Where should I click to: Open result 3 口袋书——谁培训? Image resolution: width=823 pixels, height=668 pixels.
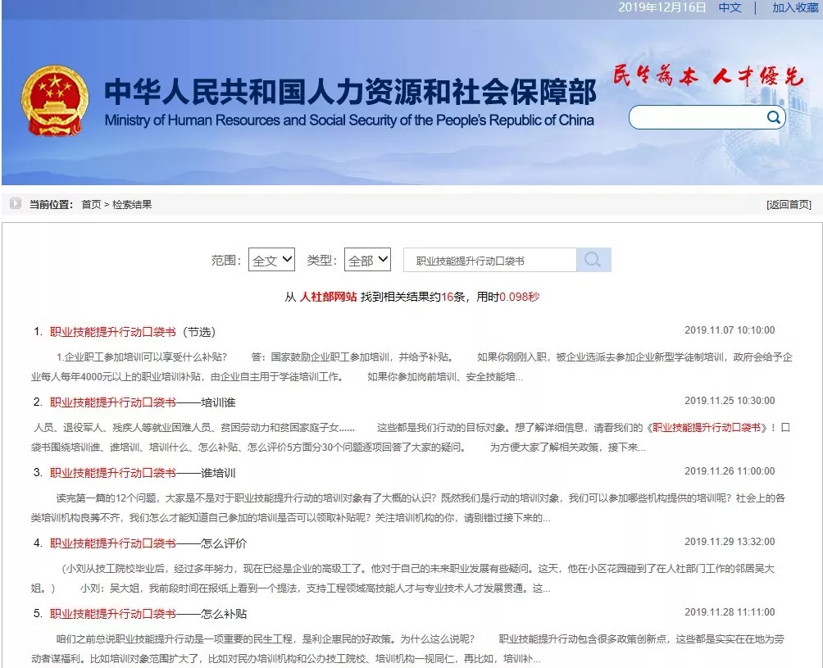tap(143, 473)
